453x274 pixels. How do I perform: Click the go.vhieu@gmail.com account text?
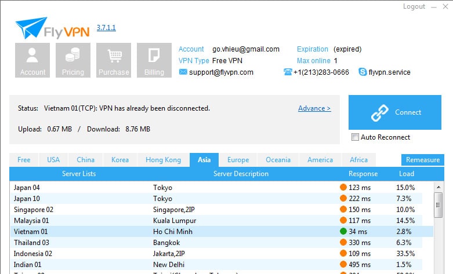tap(246, 49)
